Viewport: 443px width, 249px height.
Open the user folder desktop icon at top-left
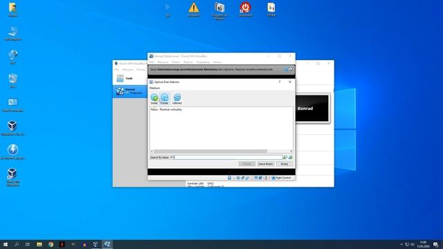pos(12,10)
